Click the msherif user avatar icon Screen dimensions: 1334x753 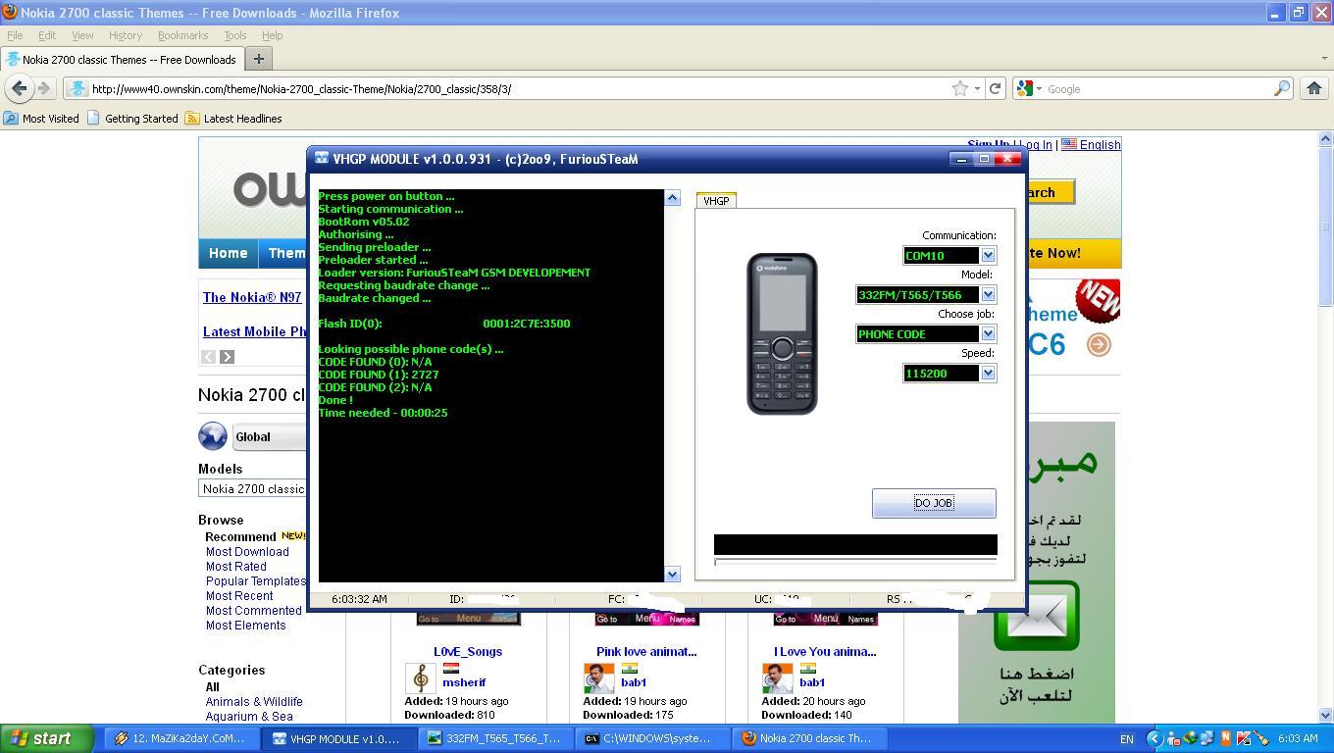coord(421,678)
